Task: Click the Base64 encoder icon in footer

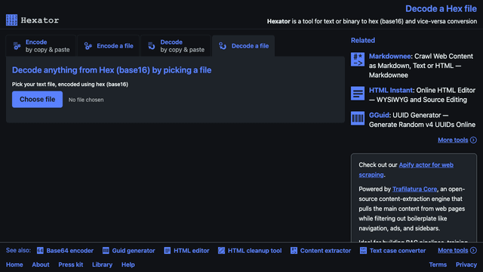Action: point(40,251)
